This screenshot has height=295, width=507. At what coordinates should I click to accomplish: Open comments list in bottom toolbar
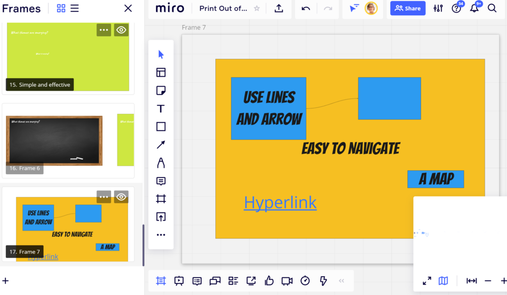(197, 281)
